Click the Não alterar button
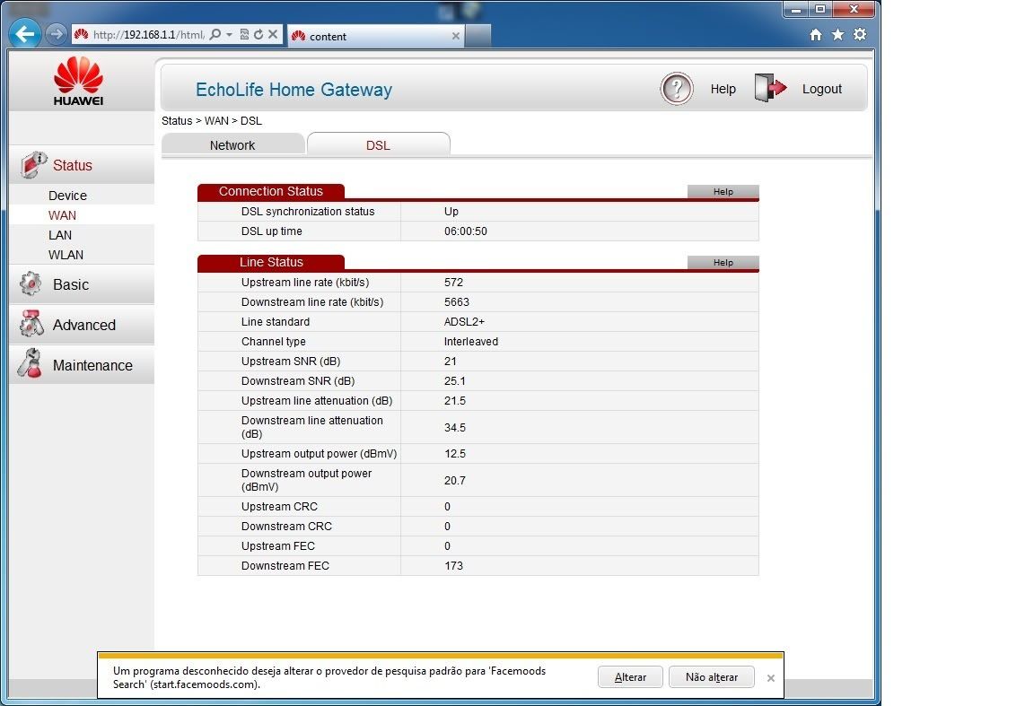 tap(711, 677)
